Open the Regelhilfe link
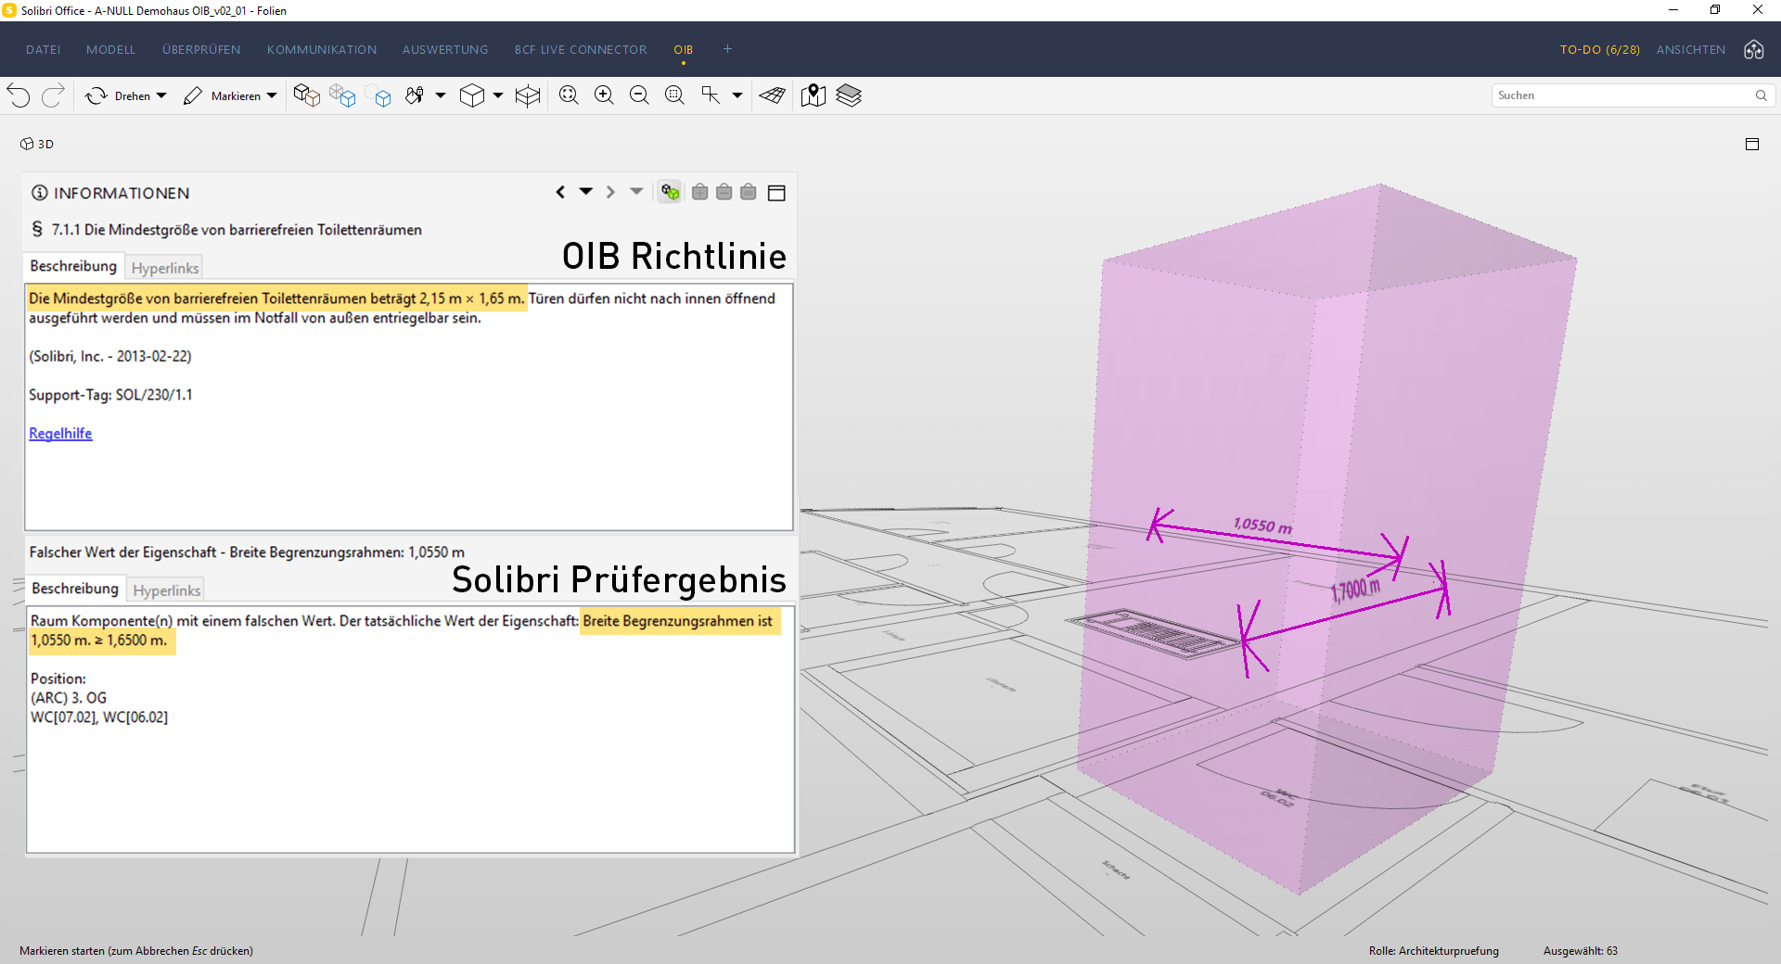This screenshot has height=964, width=1781. click(x=60, y=434)
